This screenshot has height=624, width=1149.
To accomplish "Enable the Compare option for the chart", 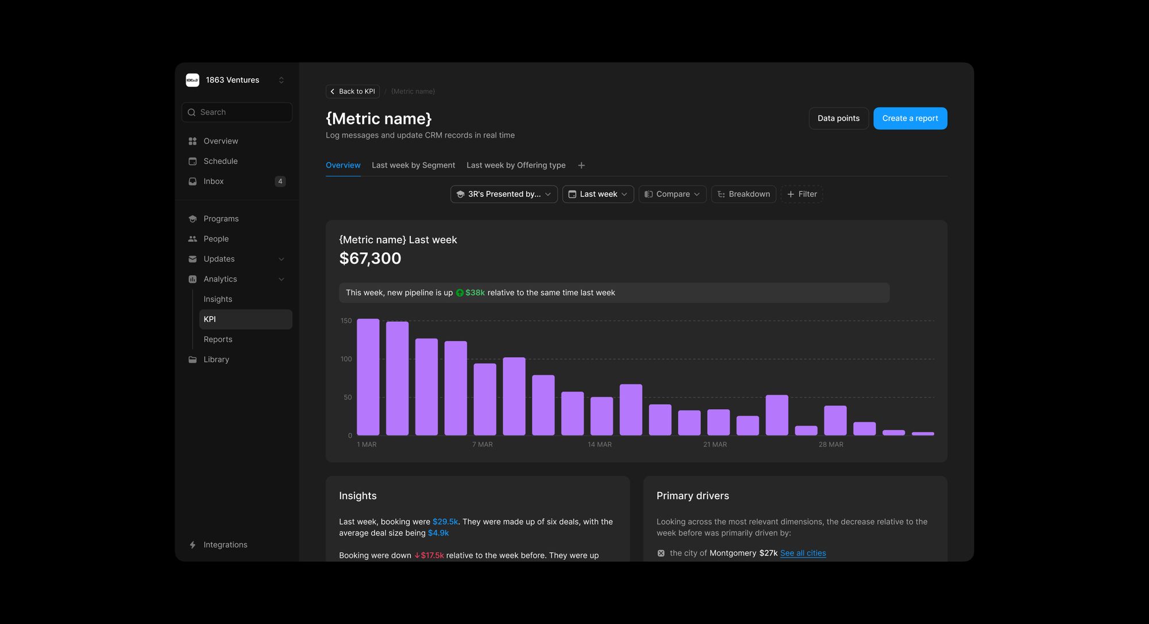I will click(672, 194).
